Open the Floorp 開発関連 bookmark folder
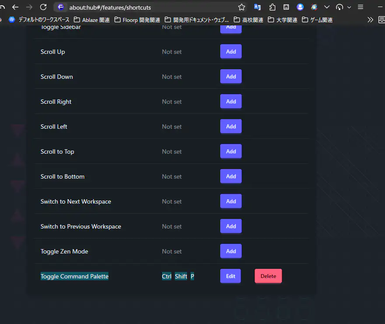 (x=137, y=20)
